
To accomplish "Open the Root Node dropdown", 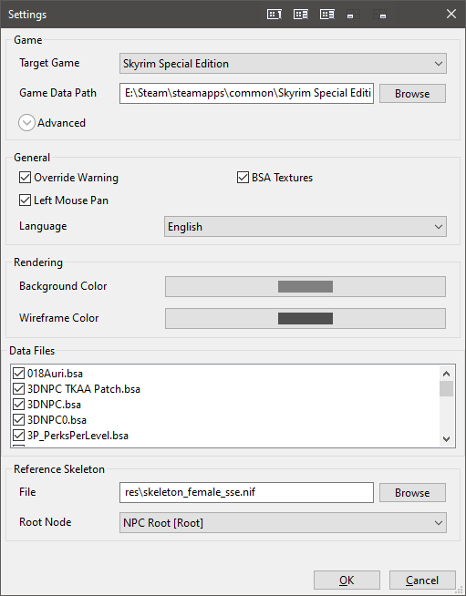I will coord(283,523).
